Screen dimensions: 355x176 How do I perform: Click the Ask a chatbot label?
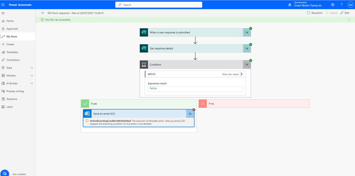[x=19, y=174]
